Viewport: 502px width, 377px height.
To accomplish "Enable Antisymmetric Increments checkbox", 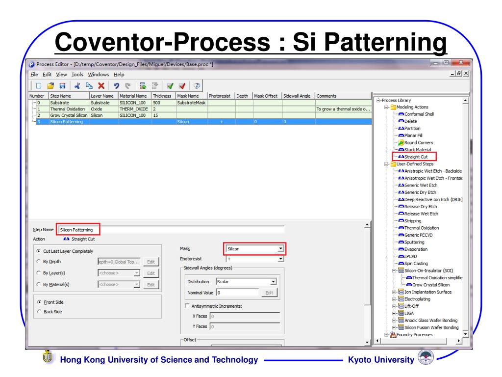I will click(187, 306).
